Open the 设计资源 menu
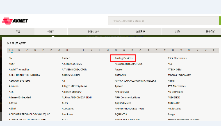The width and height of the screenshot is (221, 126). (140, 31)
